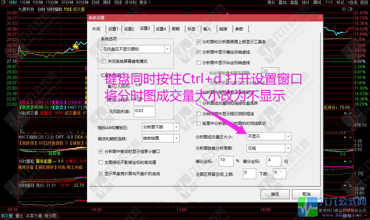Click the 返回 return button
This screenshot has width=370, height=220.
coord(364,3)
